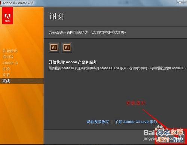The image size is (187, 145).
Task: Select the 完成 step in the sidebar
Action: (x=22, y=81)
